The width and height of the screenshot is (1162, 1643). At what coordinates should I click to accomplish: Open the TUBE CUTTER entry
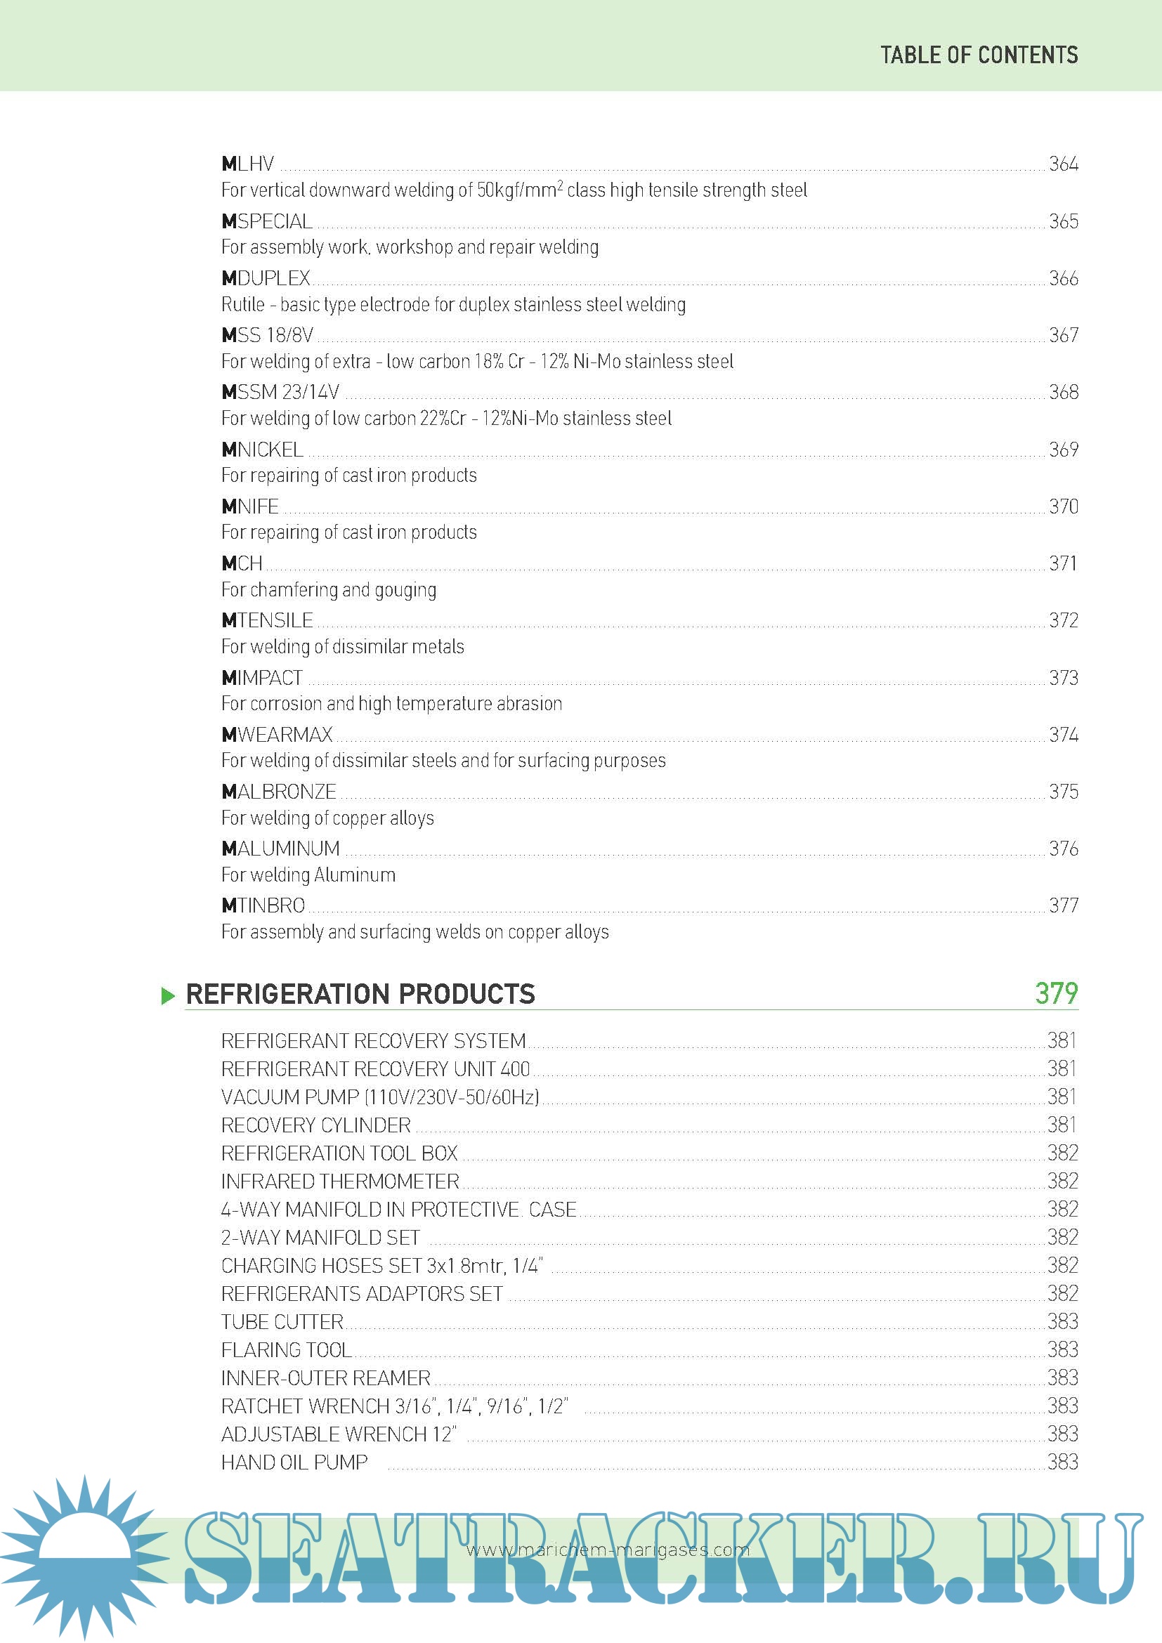point(282,1322)
